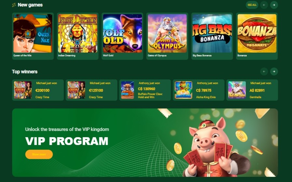Open Gates of Olympus game
This screenshot has width=292, height=182.
pos(167,33)
